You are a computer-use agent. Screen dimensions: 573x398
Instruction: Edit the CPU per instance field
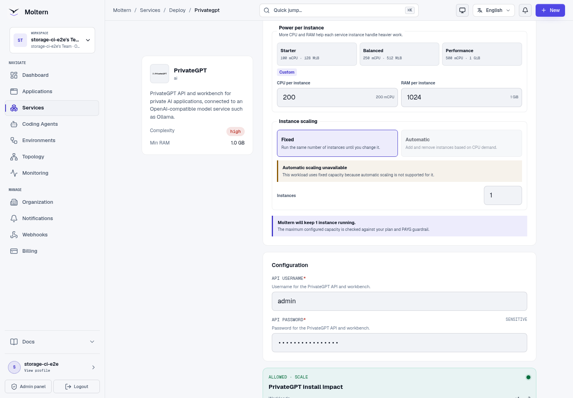pyautogui.click(x=337, y=98)
